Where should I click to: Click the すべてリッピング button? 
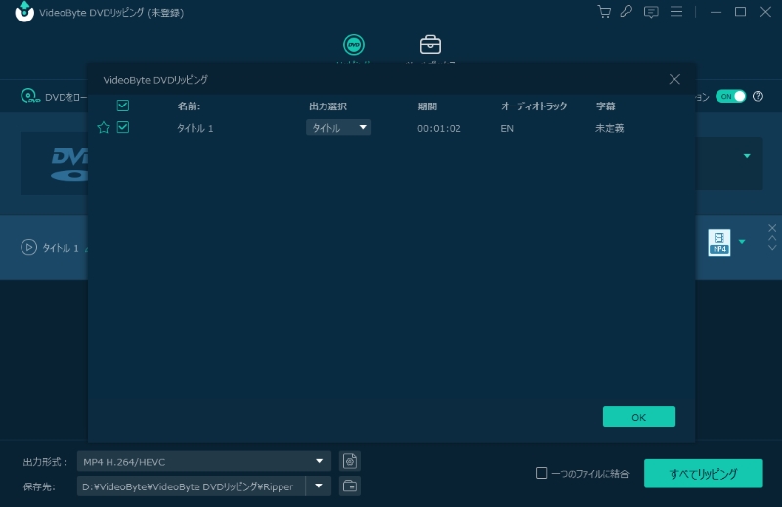(x=703, y=473)
